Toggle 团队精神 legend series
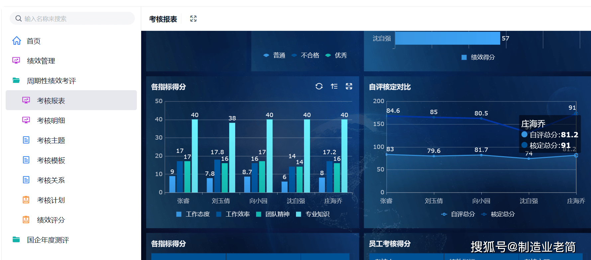This screenshot has height=260, width=591. point(273,214)
